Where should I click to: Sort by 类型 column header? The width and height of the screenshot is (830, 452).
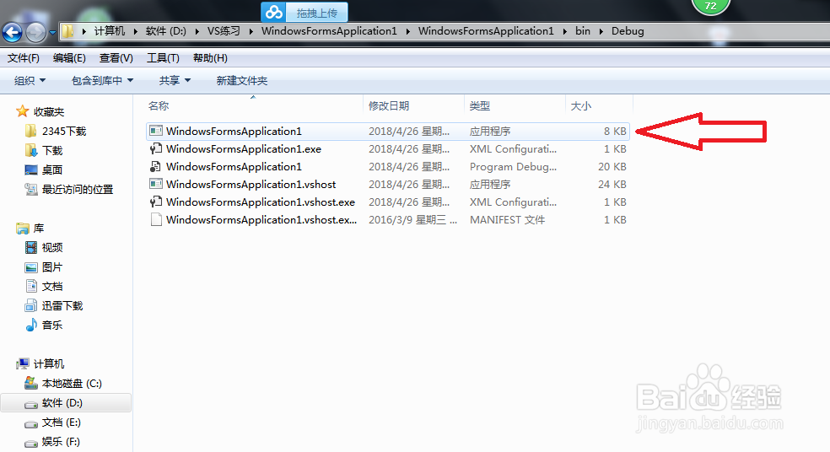(x=480, y=106)
